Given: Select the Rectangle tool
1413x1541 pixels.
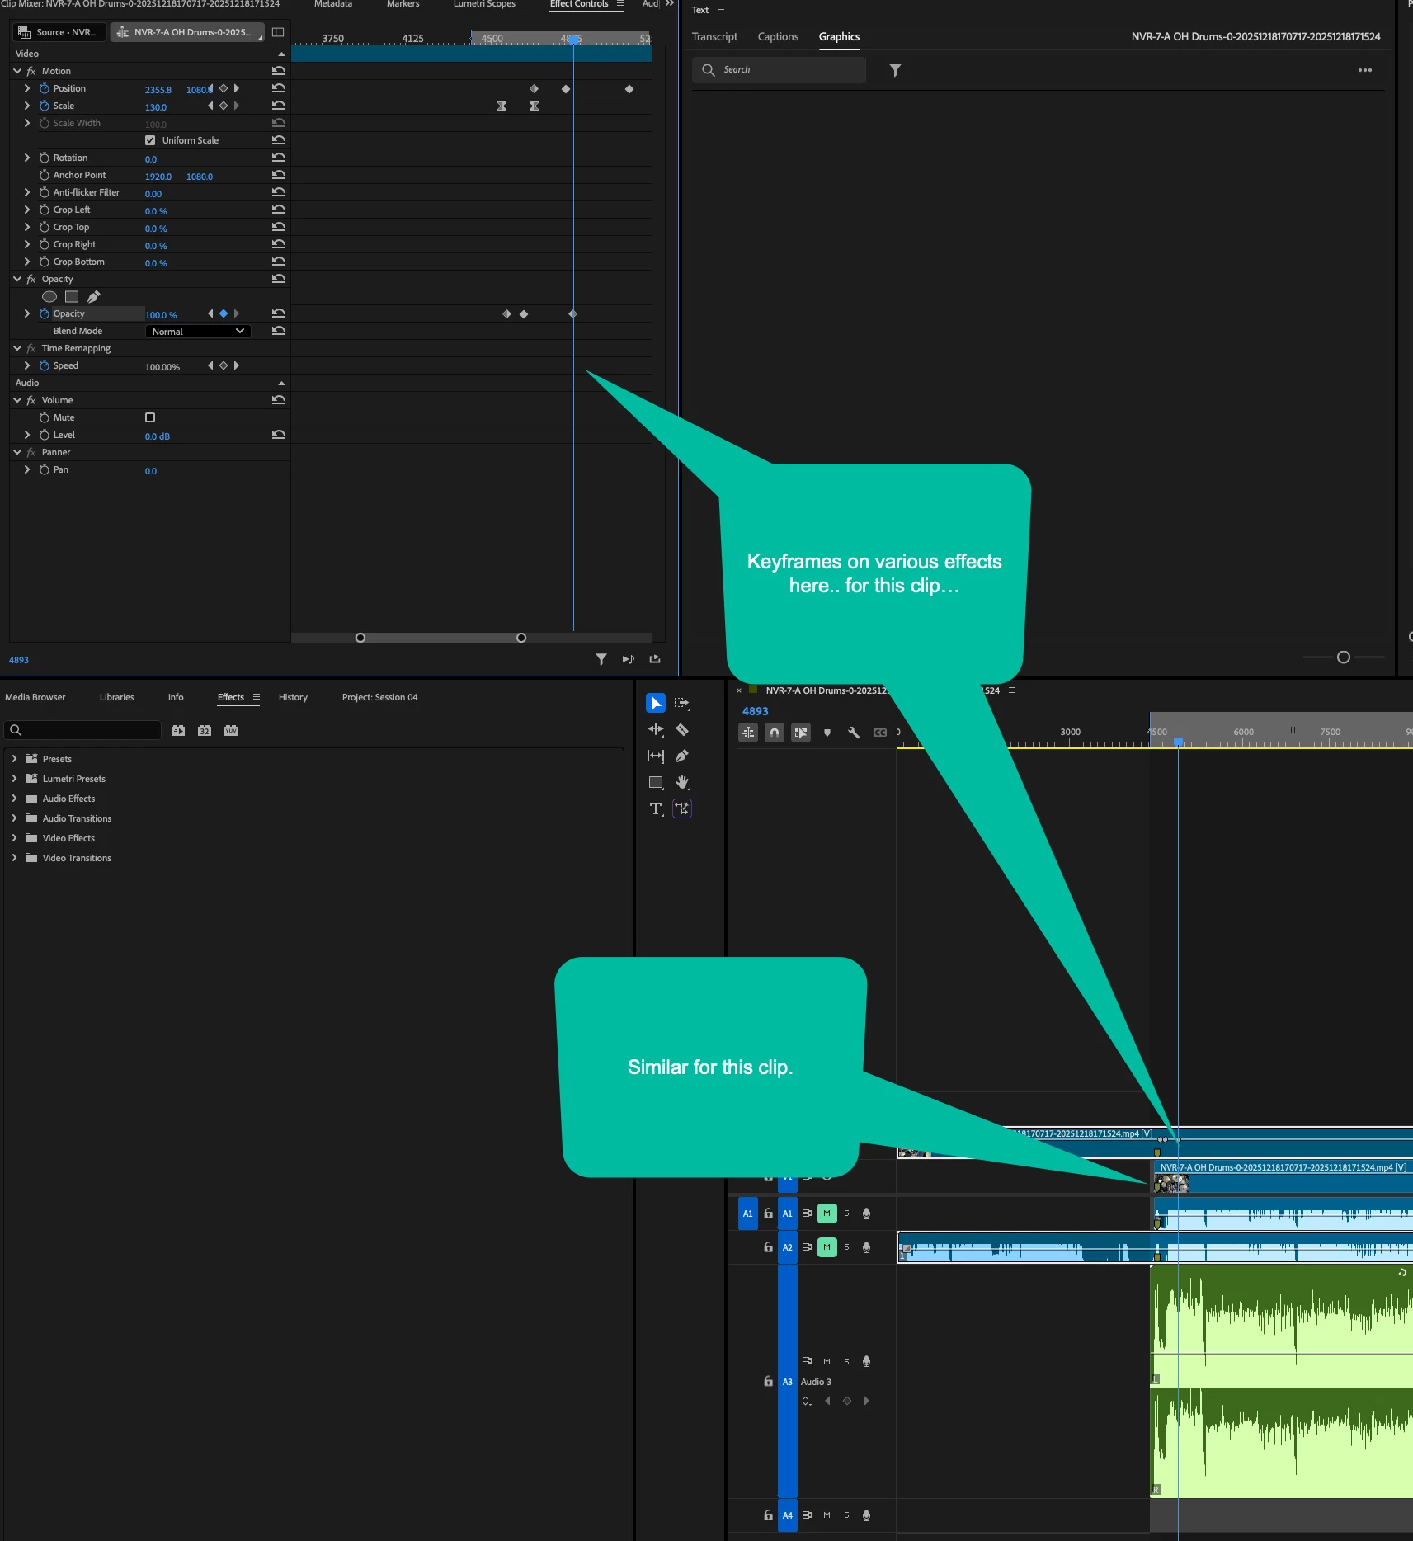Looking at the screenshot, I should coord(655,782).
